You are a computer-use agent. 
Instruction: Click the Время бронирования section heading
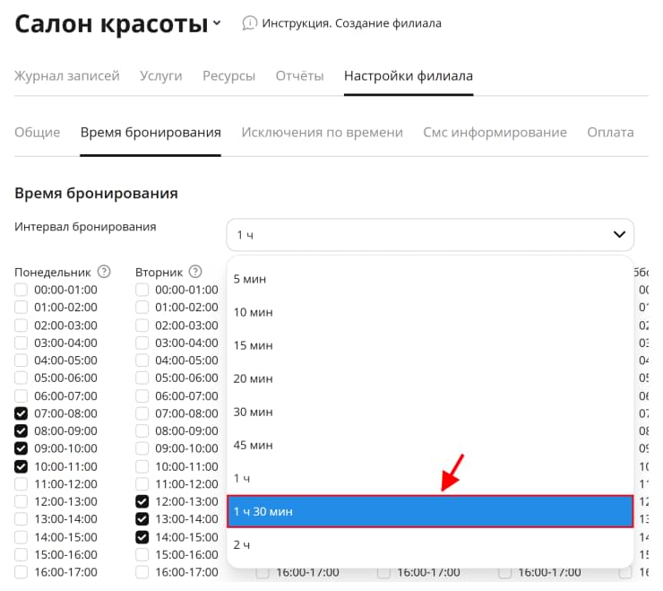tap(96, 193)
